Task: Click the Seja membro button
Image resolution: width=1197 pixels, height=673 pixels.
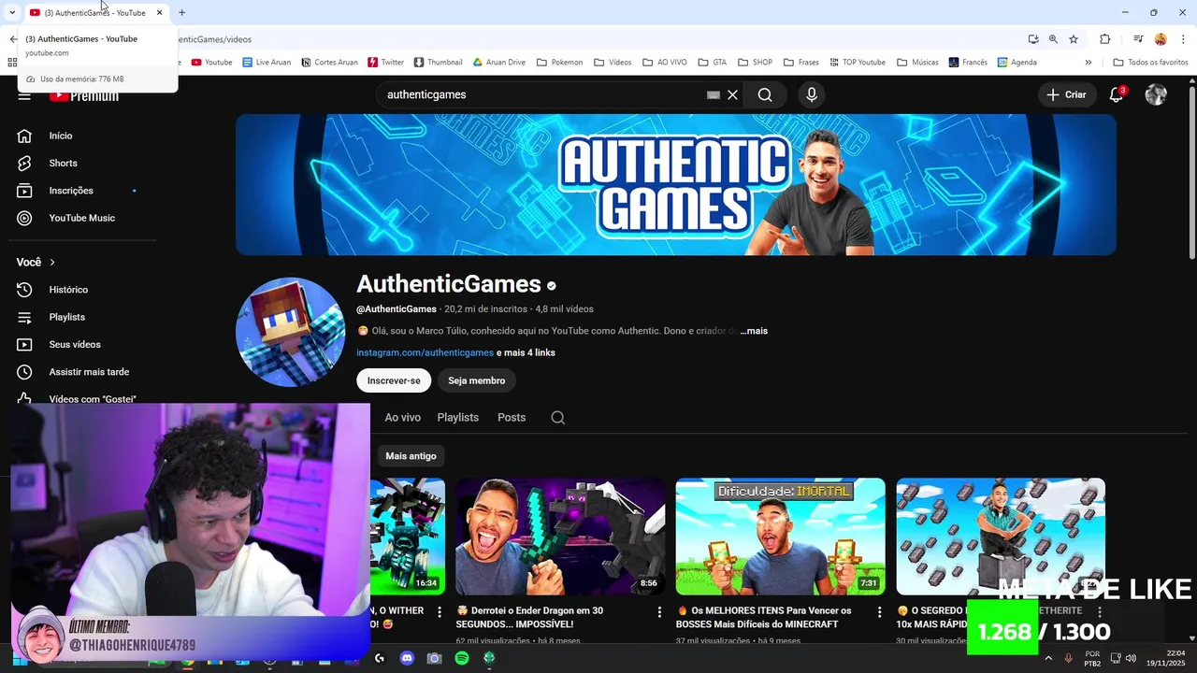Action: (x=477, y=380)
